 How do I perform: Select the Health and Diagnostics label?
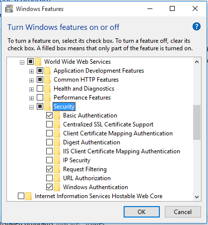point(84,89)
